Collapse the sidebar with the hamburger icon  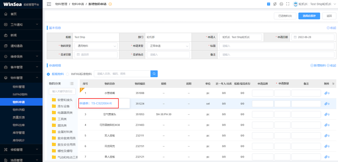49,4
